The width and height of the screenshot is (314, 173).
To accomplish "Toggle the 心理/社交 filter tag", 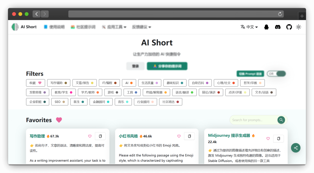I will coord(226,83).
